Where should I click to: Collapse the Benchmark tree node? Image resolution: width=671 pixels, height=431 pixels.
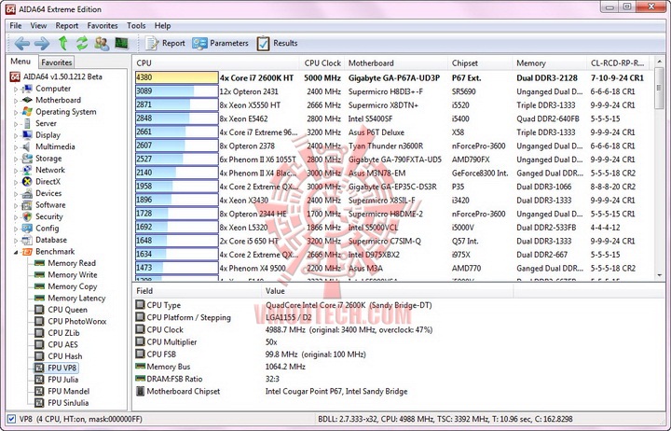click(16, 252)
